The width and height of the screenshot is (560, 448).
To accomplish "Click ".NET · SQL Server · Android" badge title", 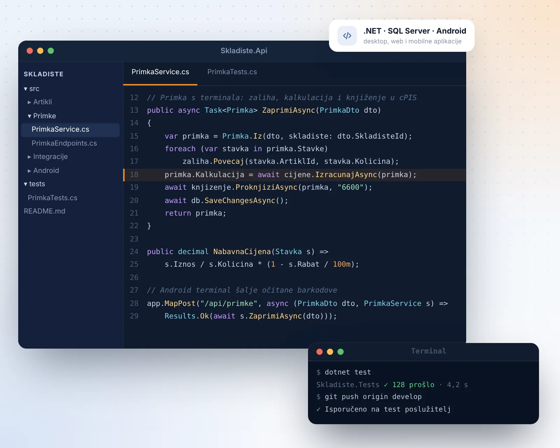I will [415, 31].
